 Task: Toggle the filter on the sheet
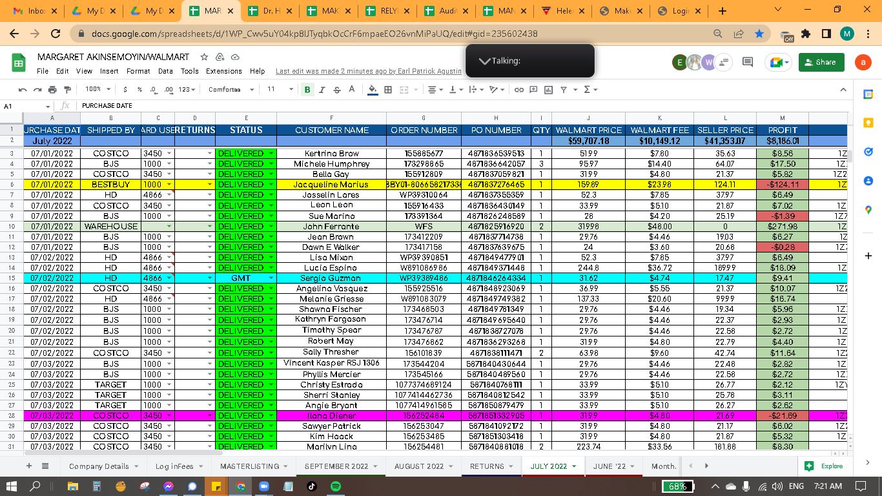tap(563, 90)
